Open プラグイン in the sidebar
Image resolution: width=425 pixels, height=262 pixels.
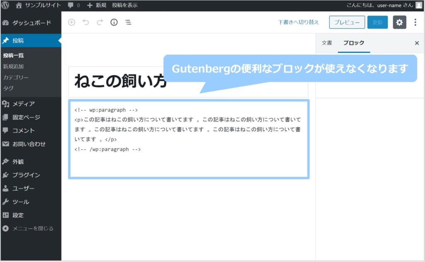coord(31,175)
